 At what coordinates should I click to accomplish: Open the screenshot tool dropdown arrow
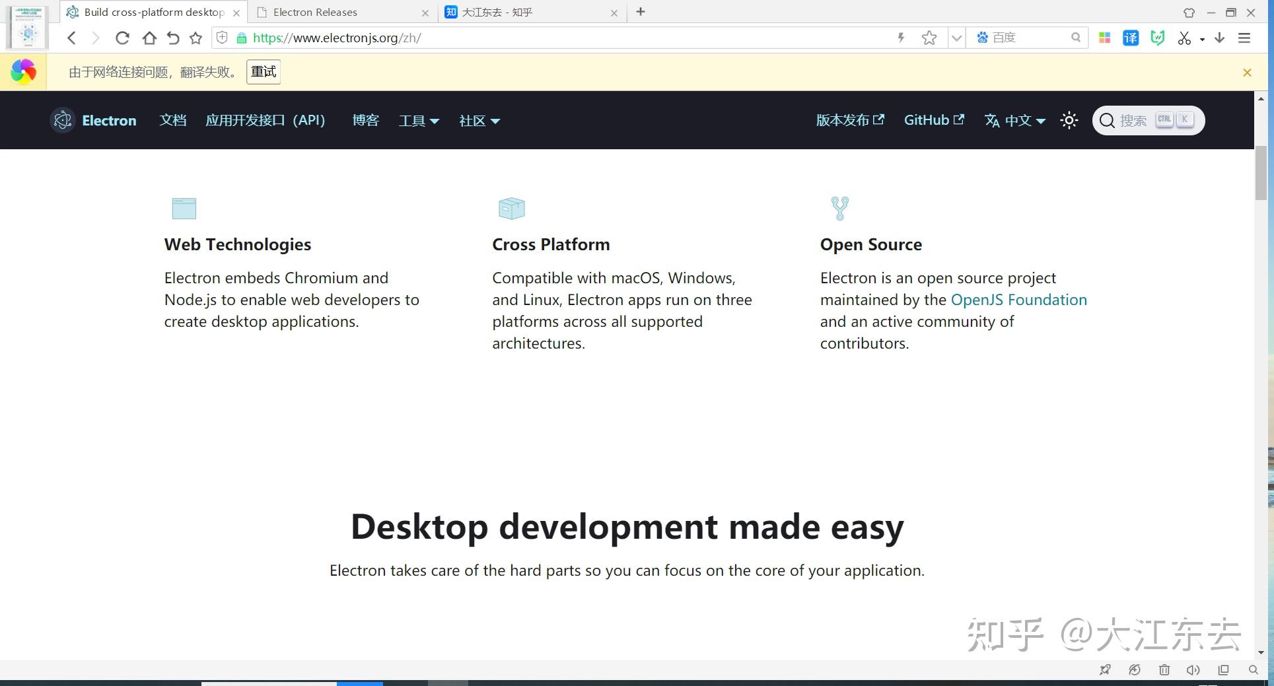tap(1202, 39)
